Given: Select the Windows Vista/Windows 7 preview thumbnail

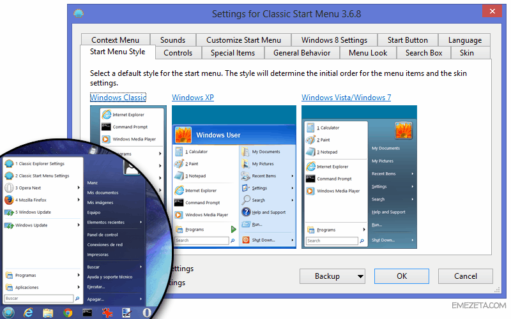Looking at the screenshot, I should [359, 177].
